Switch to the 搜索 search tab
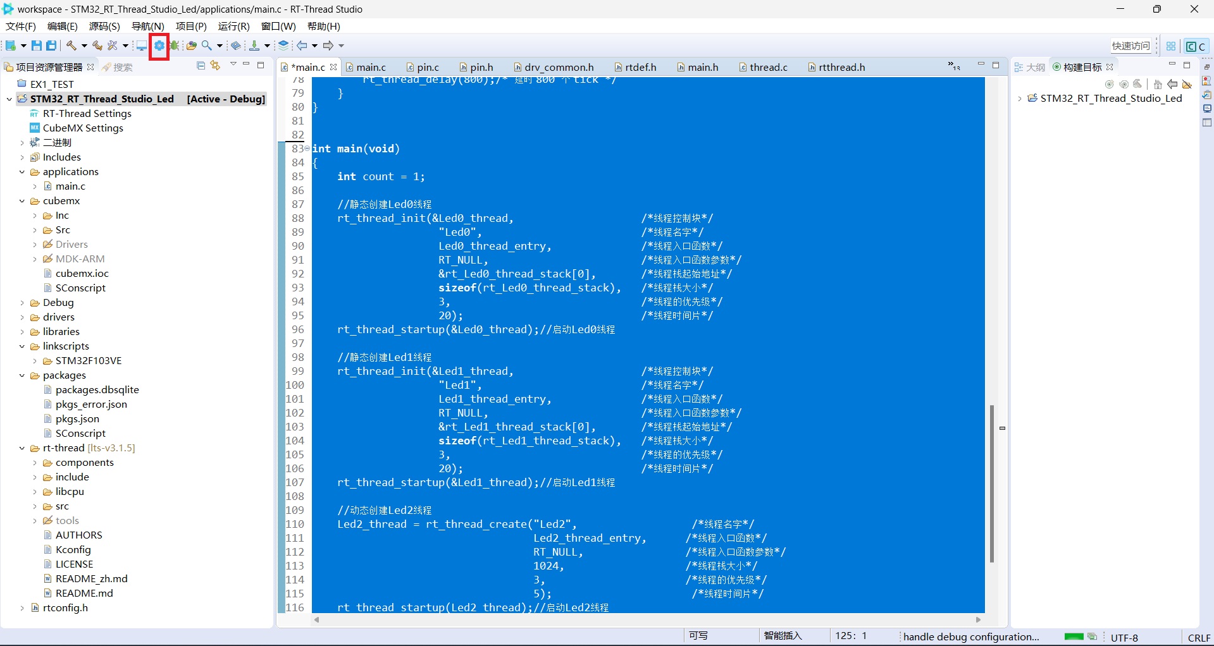This screenshot has width=1214, height=646. coord(118,67)
